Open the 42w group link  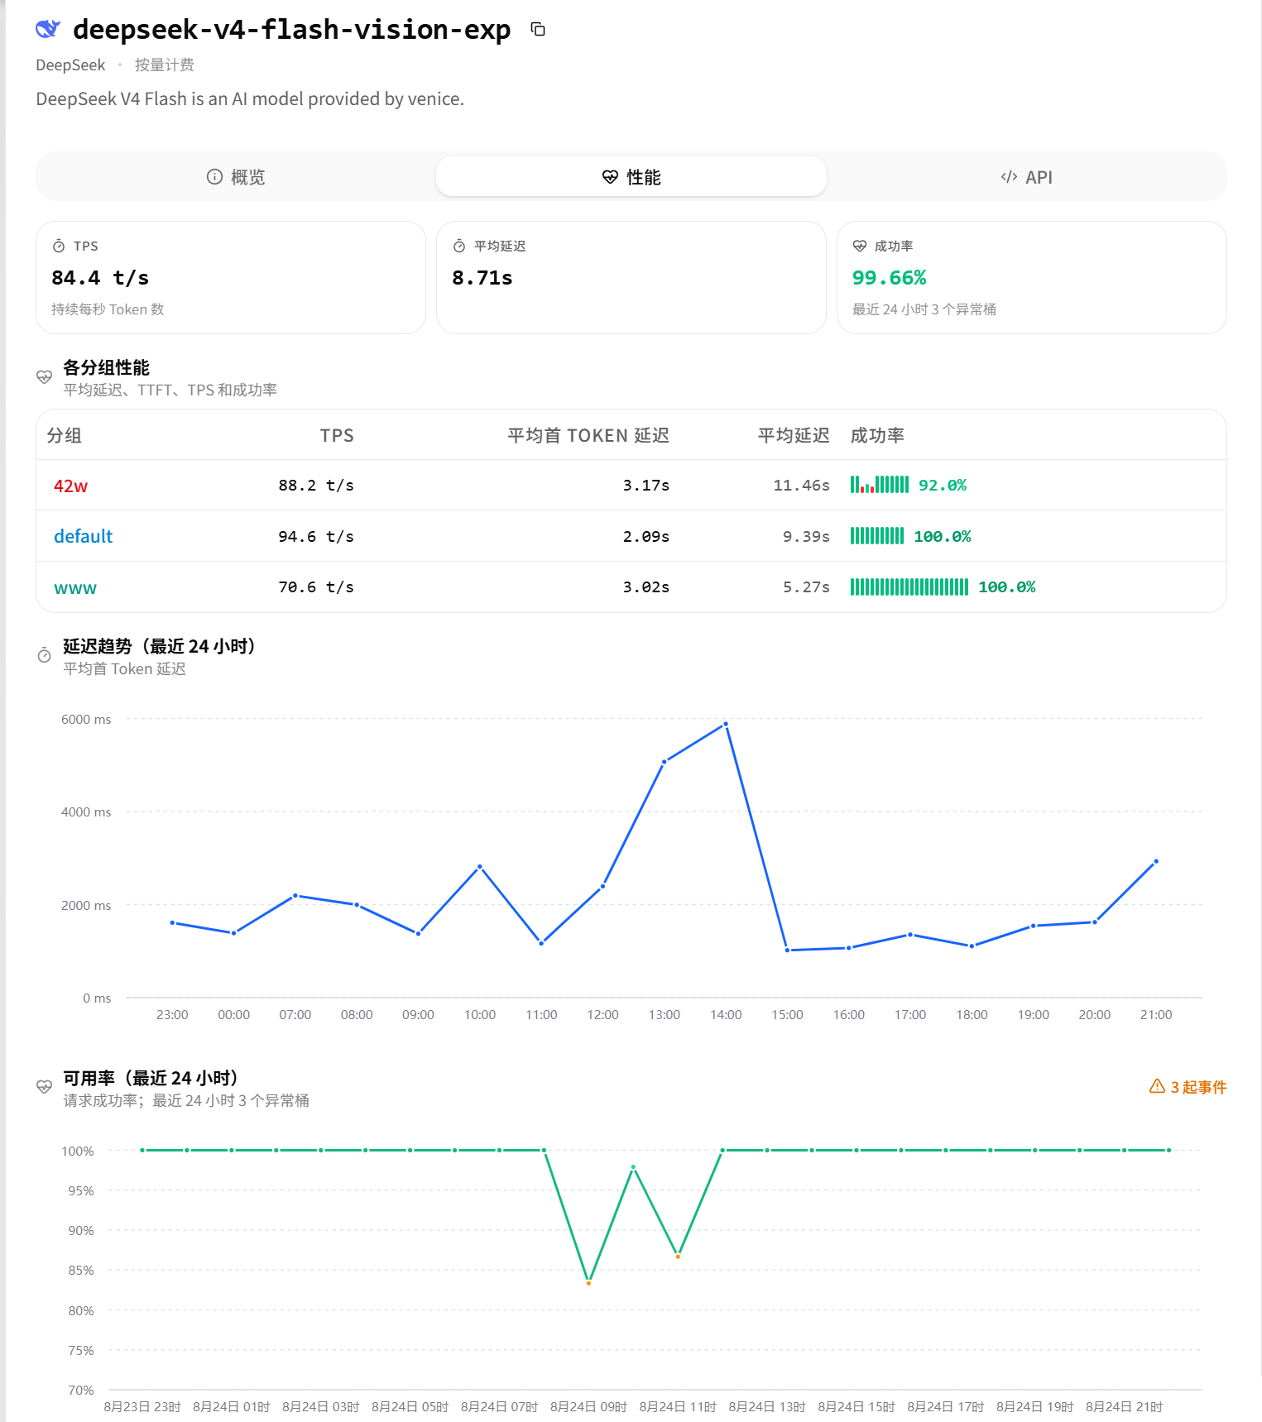pyautogui.click(x=70, y=486)
